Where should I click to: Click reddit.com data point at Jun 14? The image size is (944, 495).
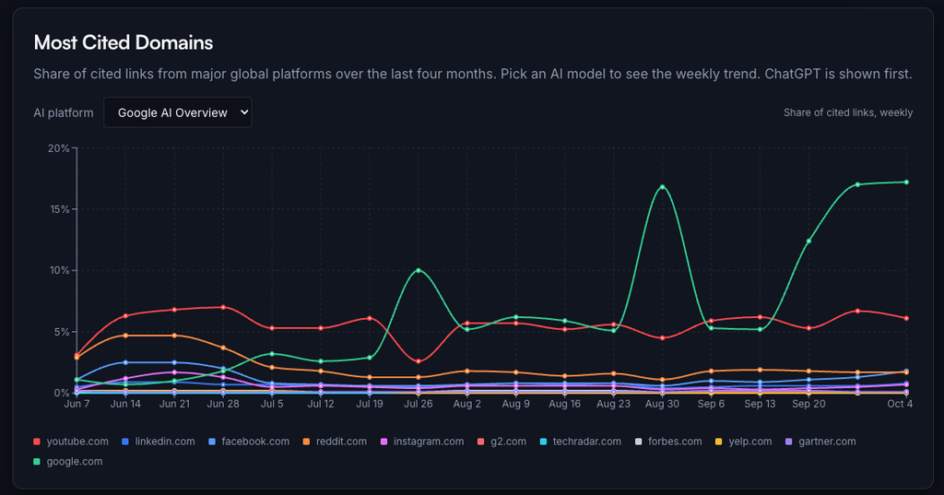[x=125, y=336]
